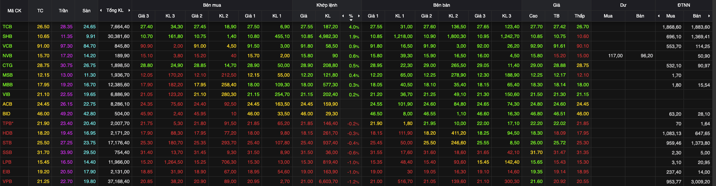
Task: Click Khớp lệnh group header
Action: click(x=327, y=5)
